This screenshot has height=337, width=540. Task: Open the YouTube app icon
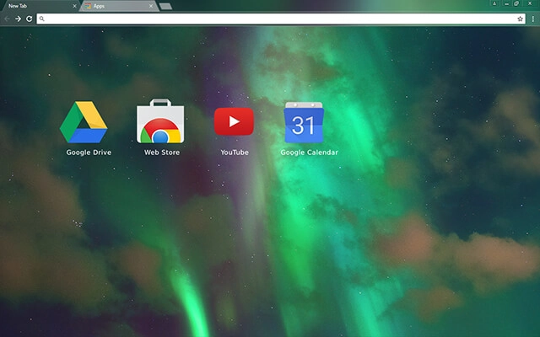235,121
